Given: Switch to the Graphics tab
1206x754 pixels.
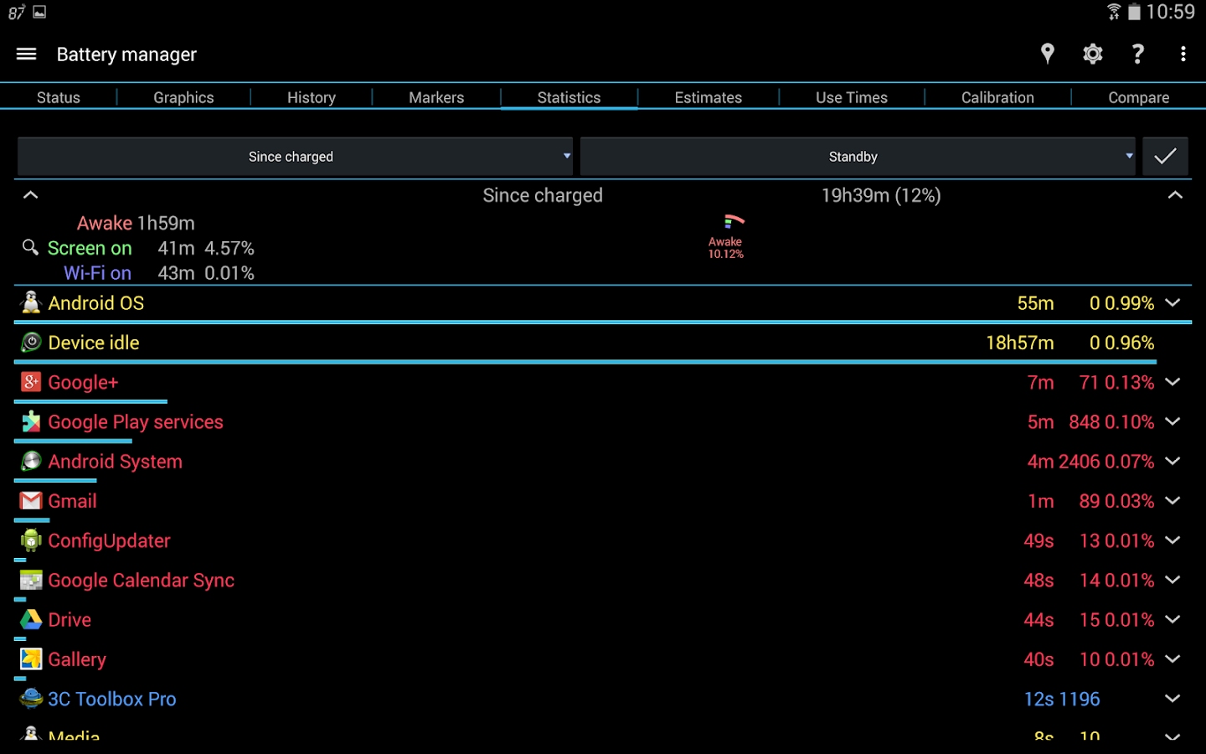Looking at the screenshot, I should [183, 97].
